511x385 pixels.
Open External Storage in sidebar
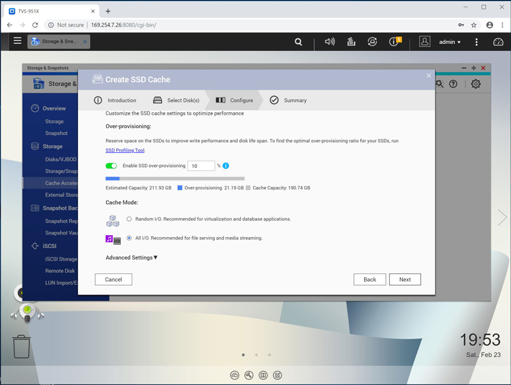click(x=61, y=195)
